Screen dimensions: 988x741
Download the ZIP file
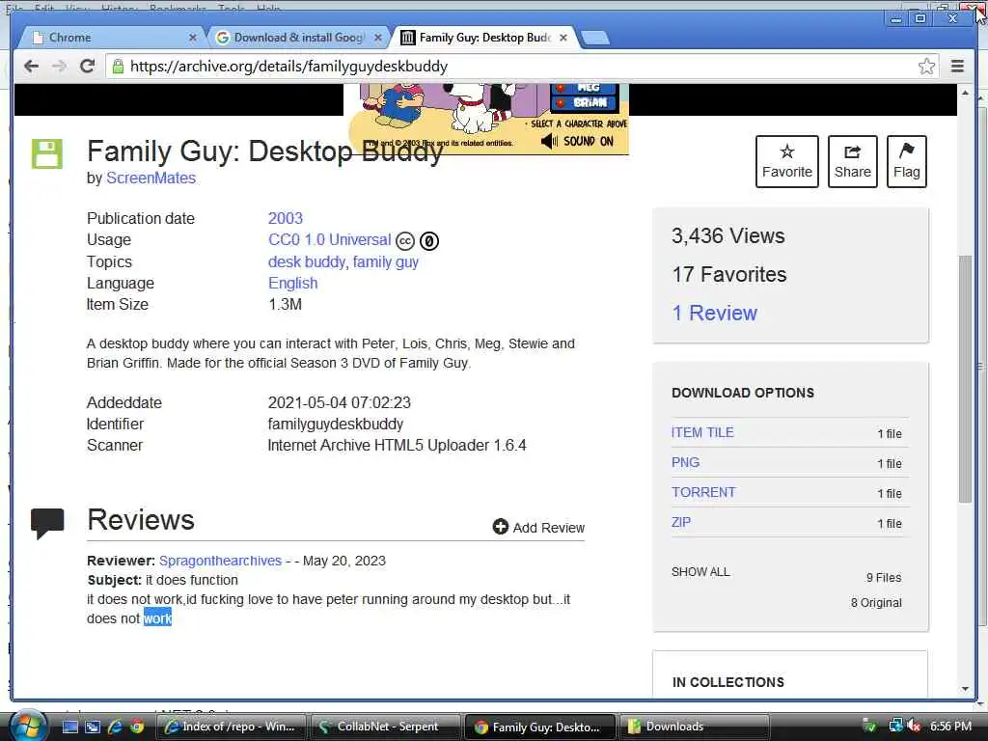(681, 522)
